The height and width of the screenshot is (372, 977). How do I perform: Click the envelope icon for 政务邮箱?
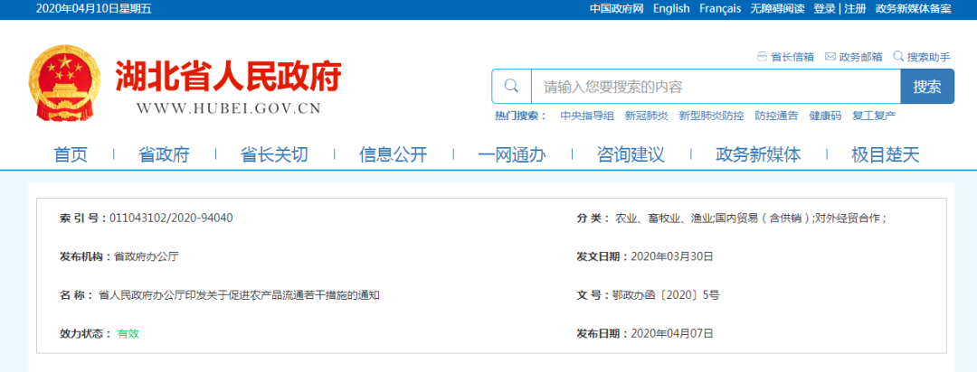[830, 57]
